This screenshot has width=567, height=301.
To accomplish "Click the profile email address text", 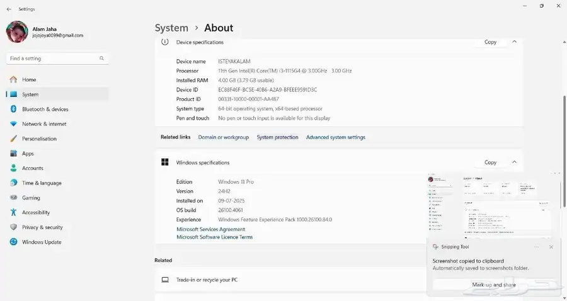I will pos(58,35).
